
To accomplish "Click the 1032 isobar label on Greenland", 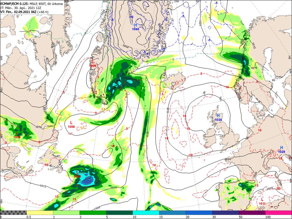I will 126,46.
